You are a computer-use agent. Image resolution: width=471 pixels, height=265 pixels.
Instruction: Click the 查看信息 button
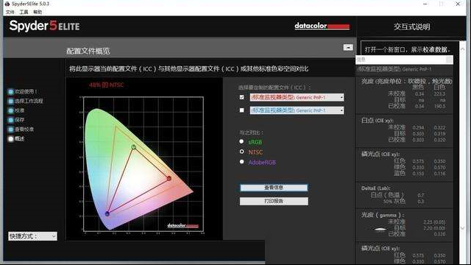[x=274, y=188]
